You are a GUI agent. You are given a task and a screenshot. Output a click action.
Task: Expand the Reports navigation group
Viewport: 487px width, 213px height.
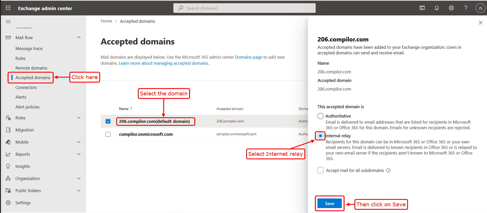tap(79, 154)
